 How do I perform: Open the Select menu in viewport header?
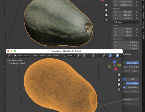[x=42, y=56]
